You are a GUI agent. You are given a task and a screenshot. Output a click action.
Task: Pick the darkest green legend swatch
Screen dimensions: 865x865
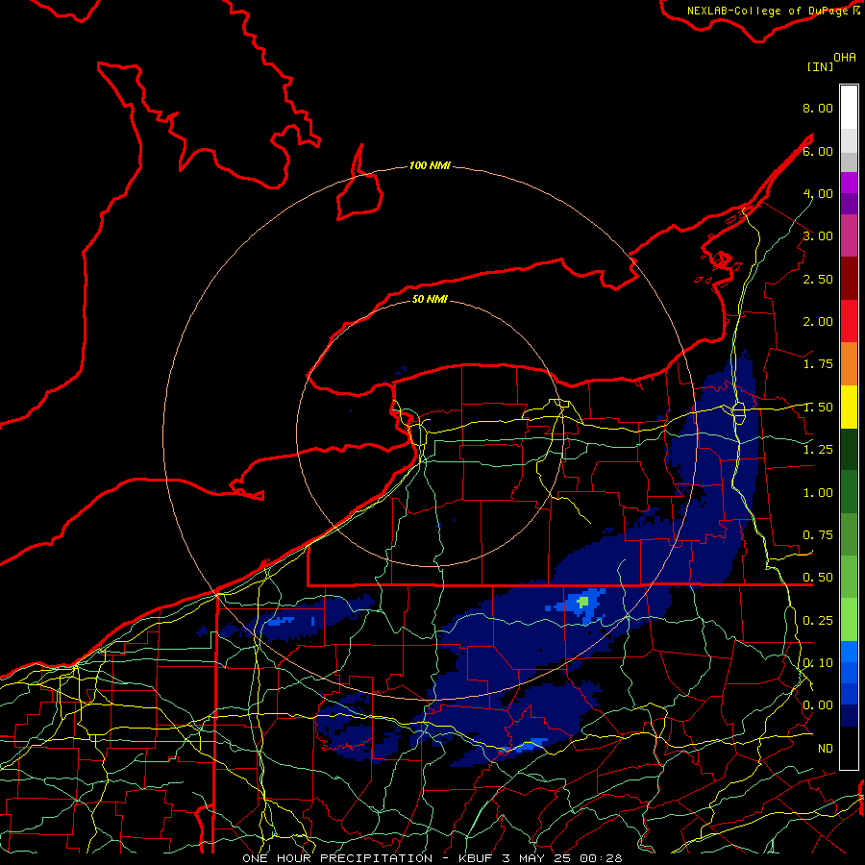pos(849,449)
